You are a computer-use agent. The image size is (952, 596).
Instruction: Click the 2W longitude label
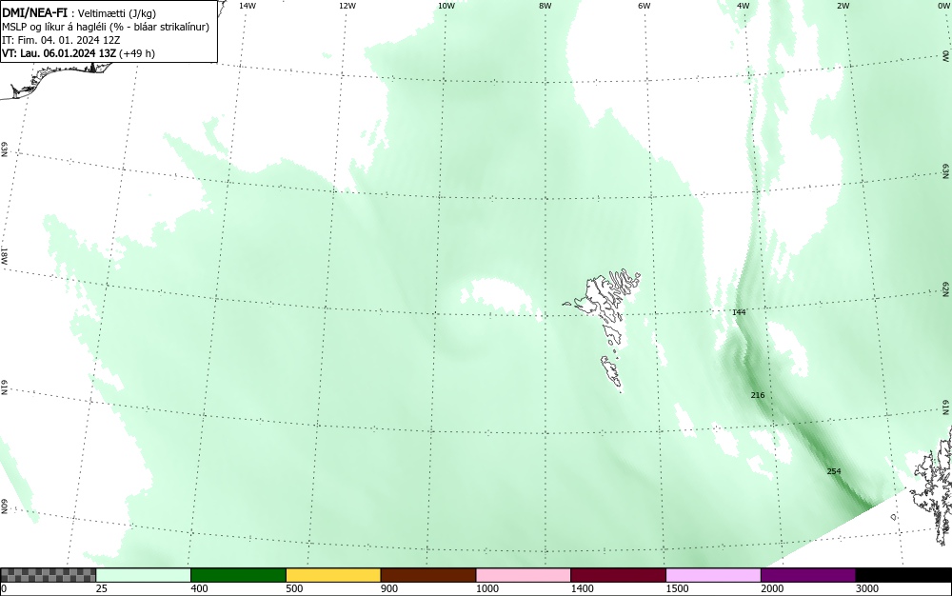point(843,6)
